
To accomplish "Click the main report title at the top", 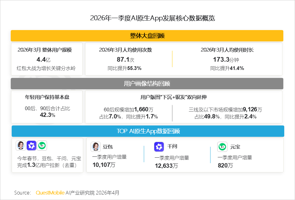I will (147, 18).
